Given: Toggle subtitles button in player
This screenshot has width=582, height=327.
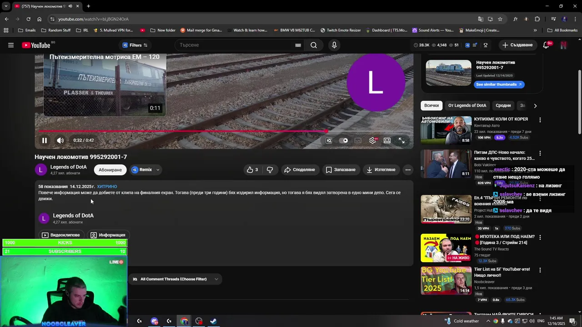Looking at the screenshot, I should (x=358, y=140).
